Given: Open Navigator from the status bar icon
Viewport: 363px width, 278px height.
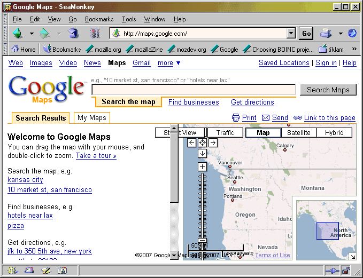Looking at the screenshot, I should [x=12, y=270].
